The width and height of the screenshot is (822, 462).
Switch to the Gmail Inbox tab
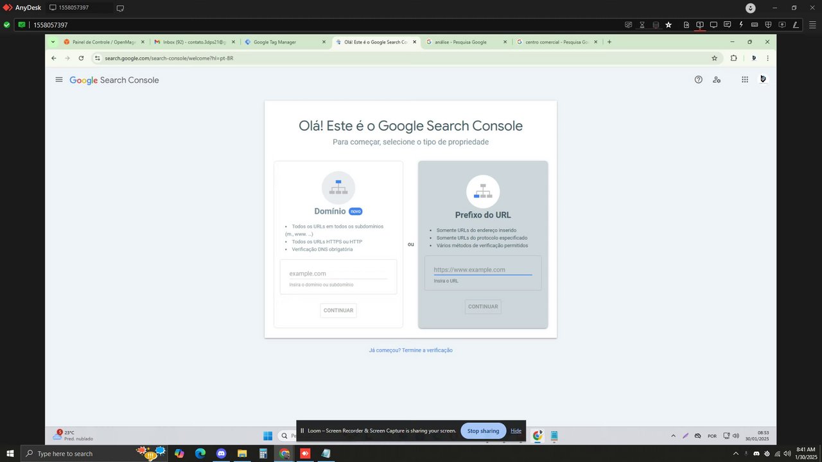(195, 42)
